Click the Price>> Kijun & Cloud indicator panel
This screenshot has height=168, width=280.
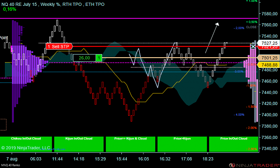pos(130,144)
